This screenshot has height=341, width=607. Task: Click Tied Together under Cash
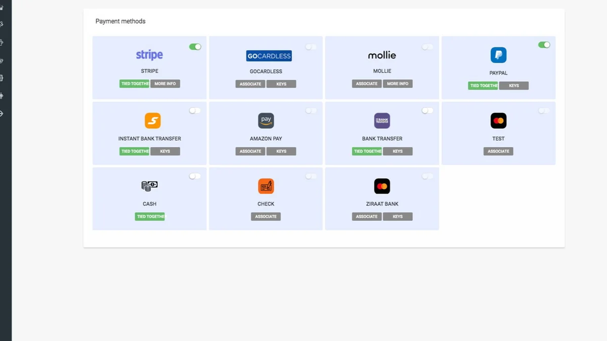150,217
